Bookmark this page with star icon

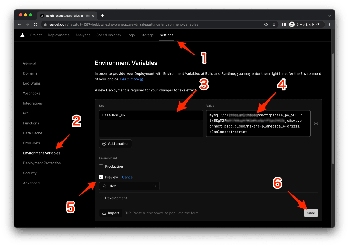[274, 24]
